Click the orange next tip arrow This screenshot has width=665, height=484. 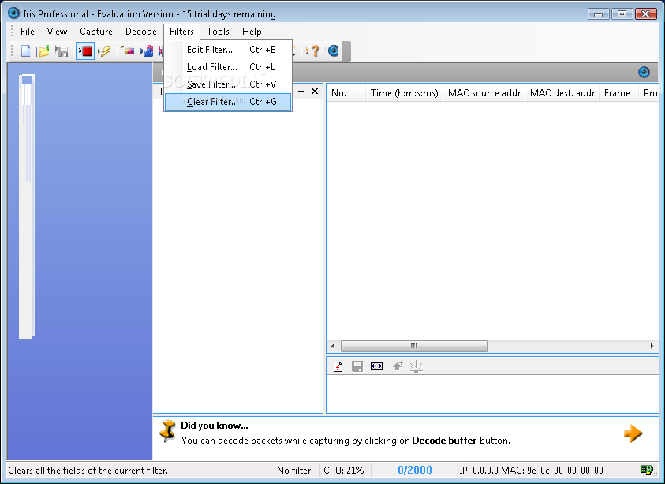[x=633, y=433]
